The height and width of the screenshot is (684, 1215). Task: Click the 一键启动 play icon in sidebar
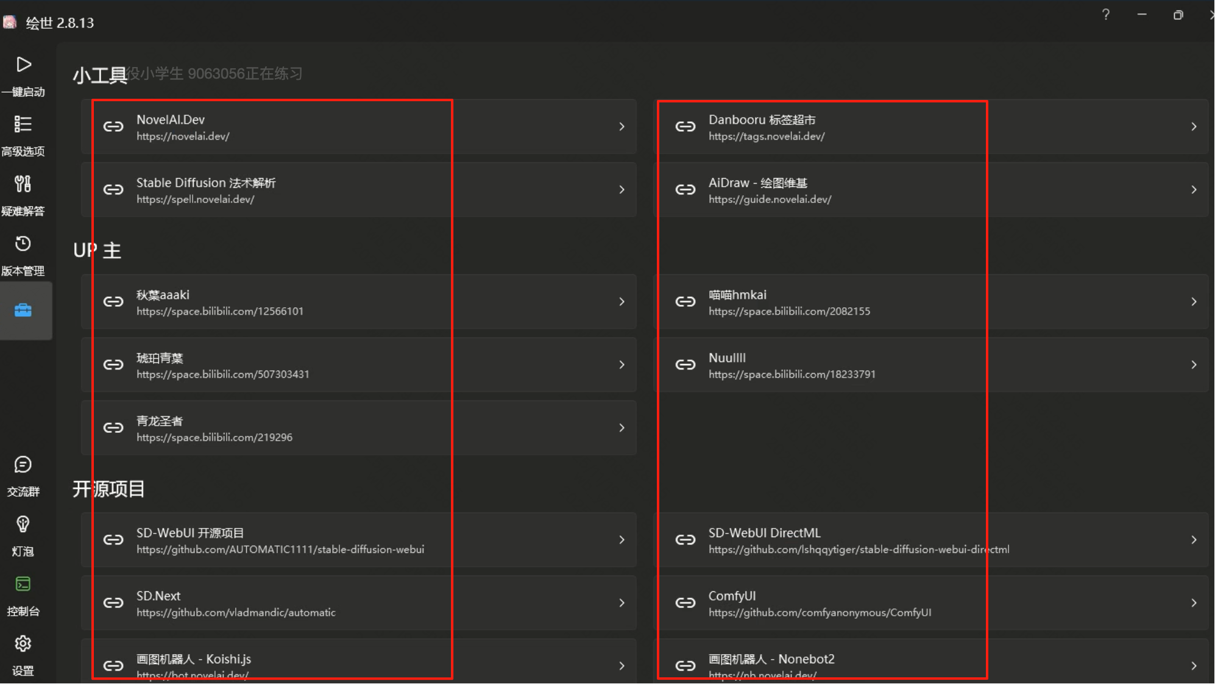click(x=23, y=65)
